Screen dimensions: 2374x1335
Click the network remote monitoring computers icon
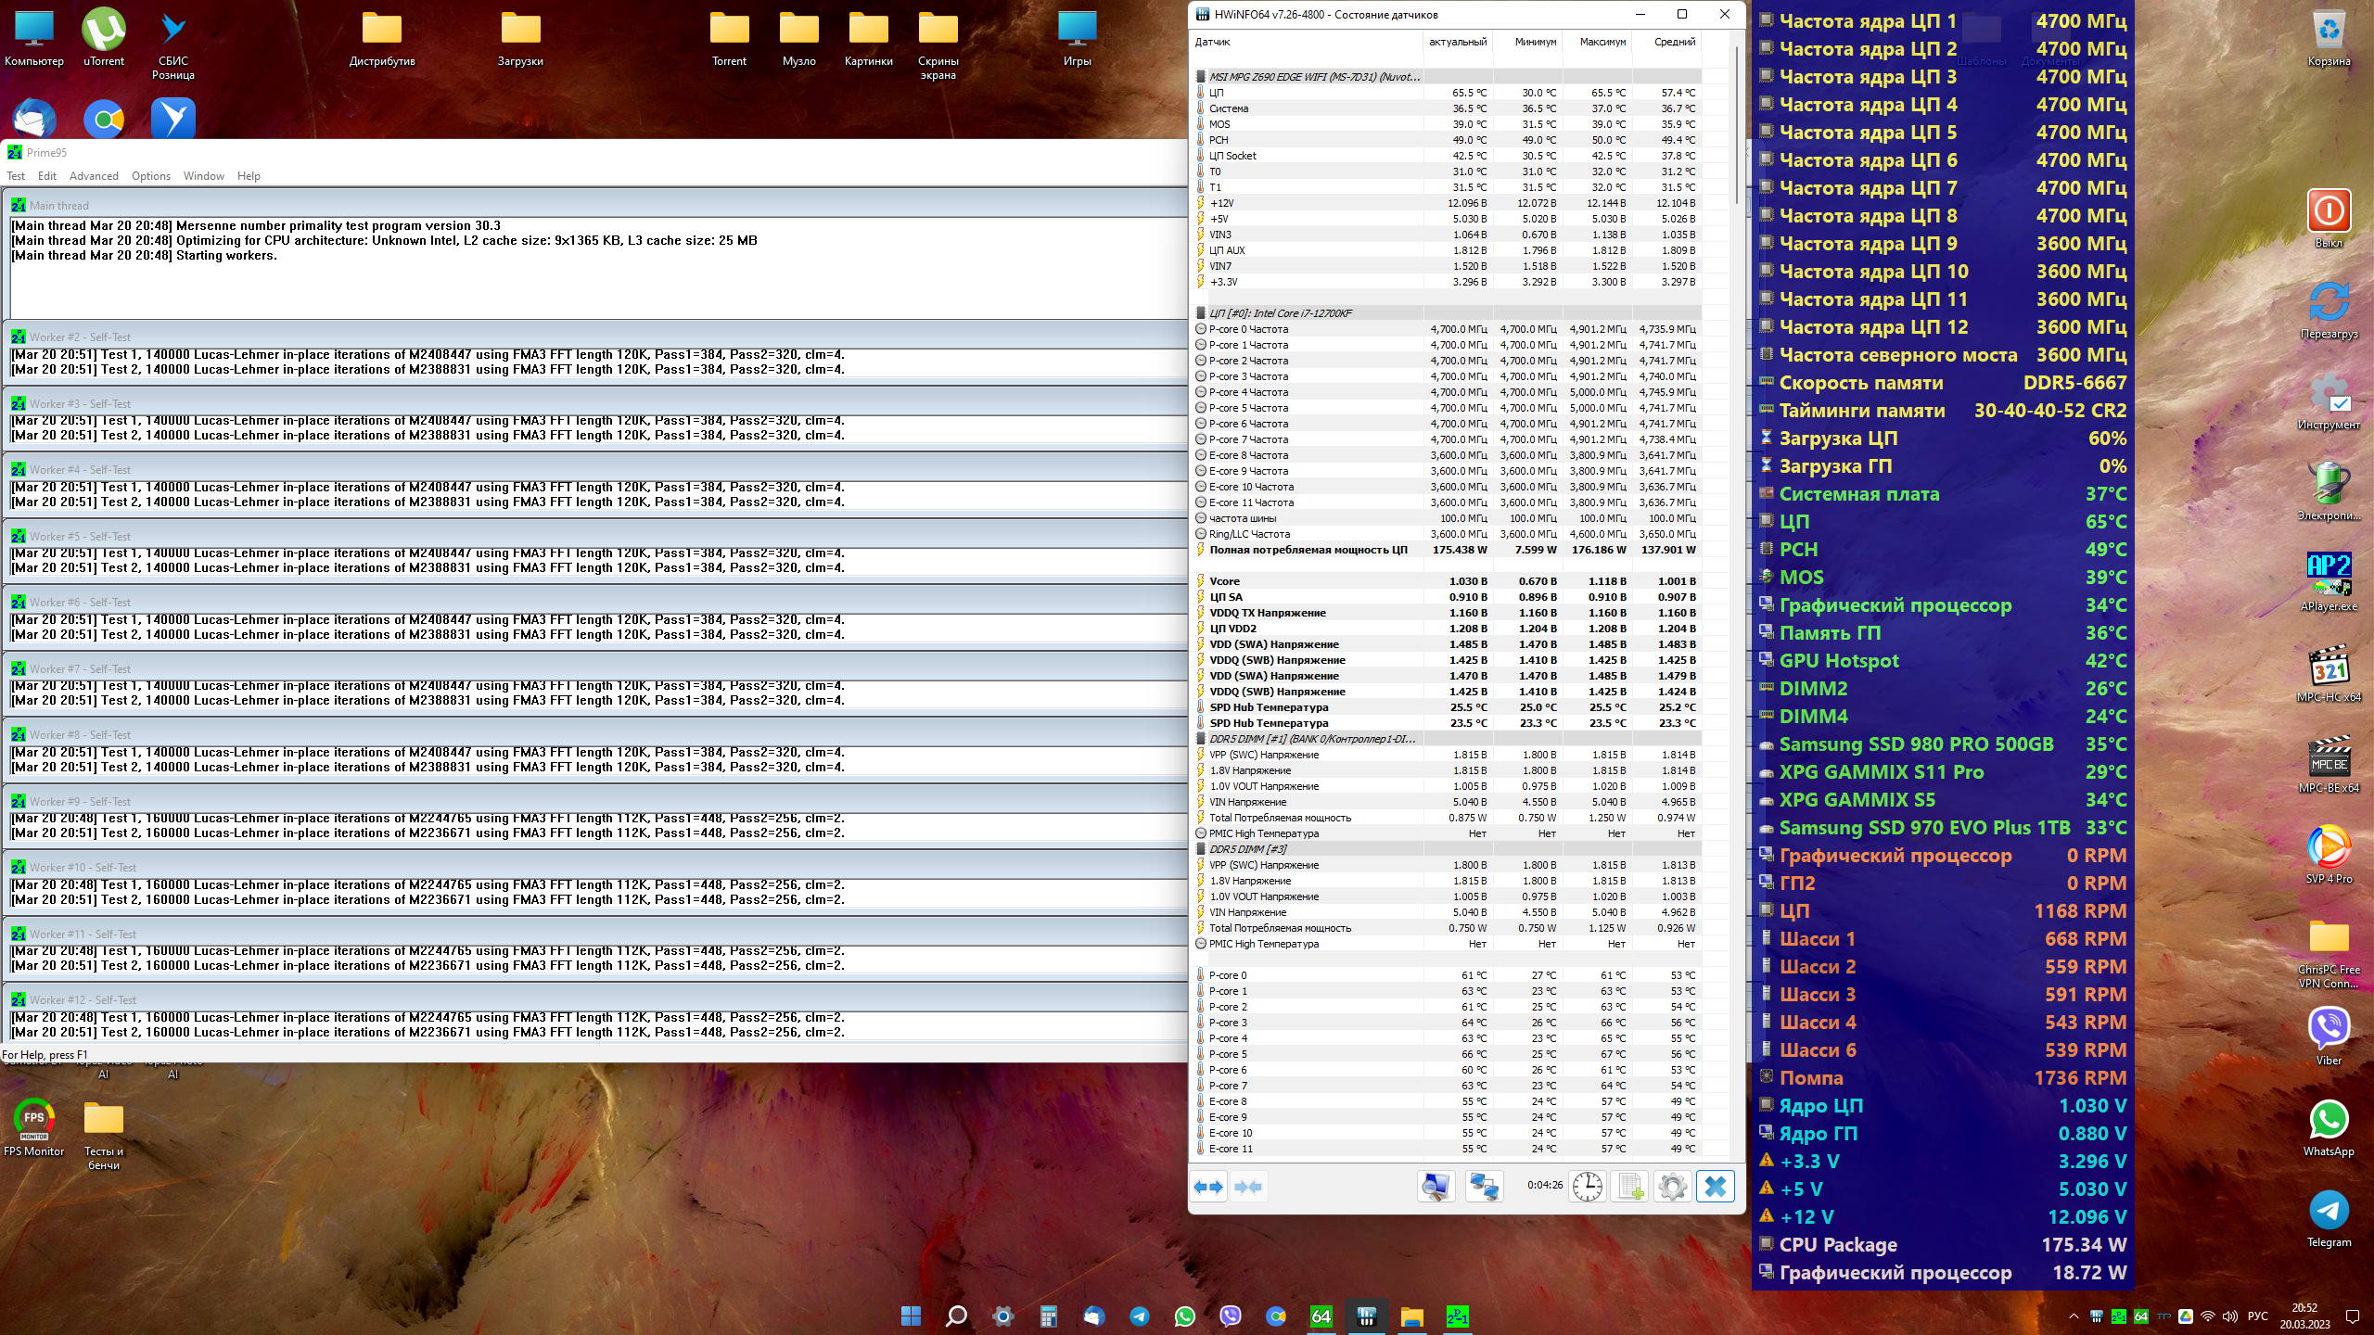point(1484,1187)
